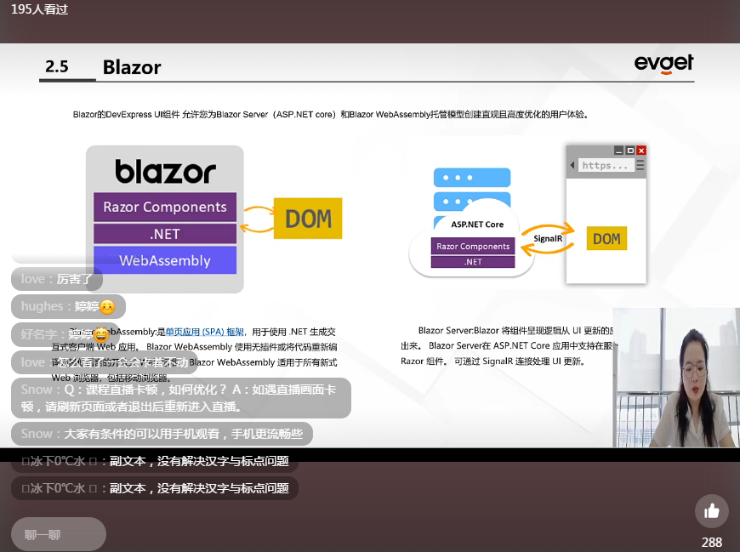Click the red close icon in browser mockup
Viewport: 740px width, 552px height.
640,151
